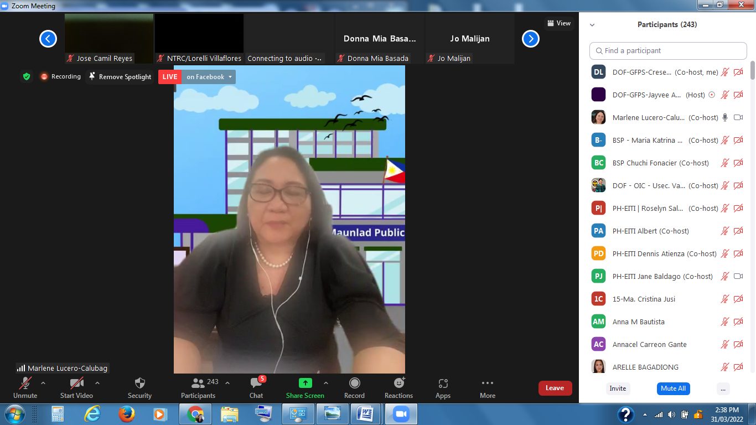
Task: Click the green Share Screen icon
Action: pos(305,383)
